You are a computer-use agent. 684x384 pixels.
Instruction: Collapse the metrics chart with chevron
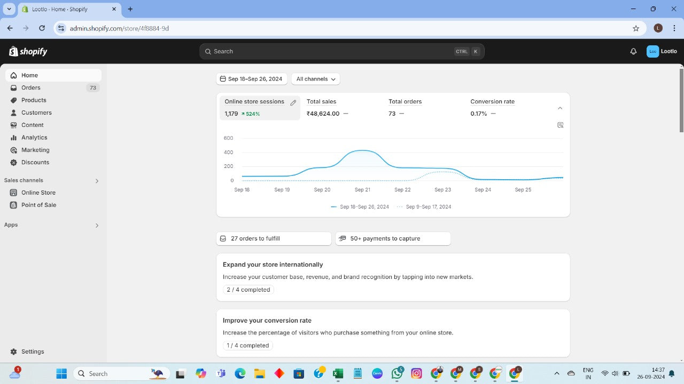pos(560,108)
